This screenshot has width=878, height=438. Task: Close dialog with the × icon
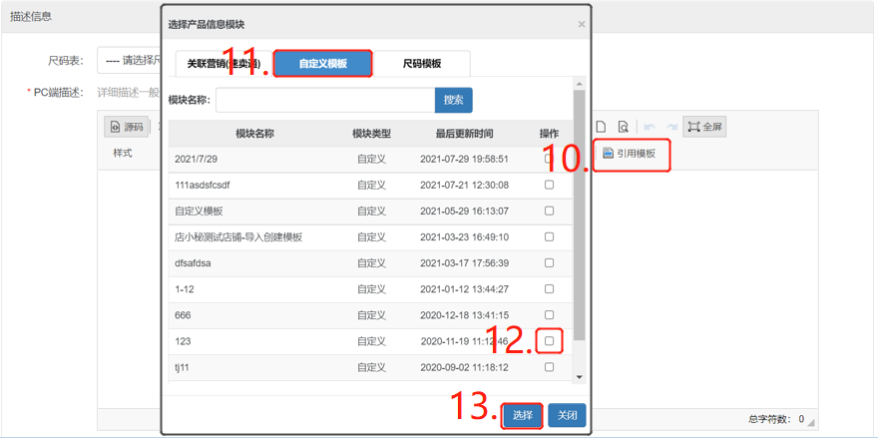[x=582, y=24]
